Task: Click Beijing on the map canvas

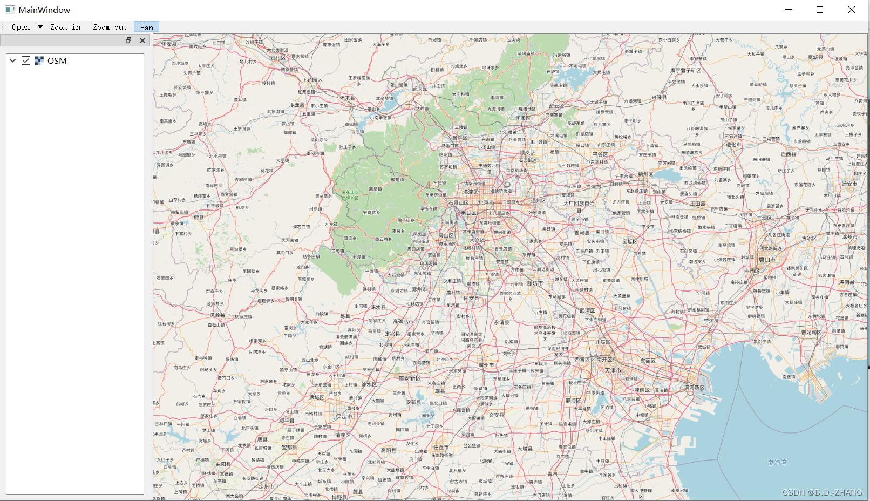Action: (486, 202)
